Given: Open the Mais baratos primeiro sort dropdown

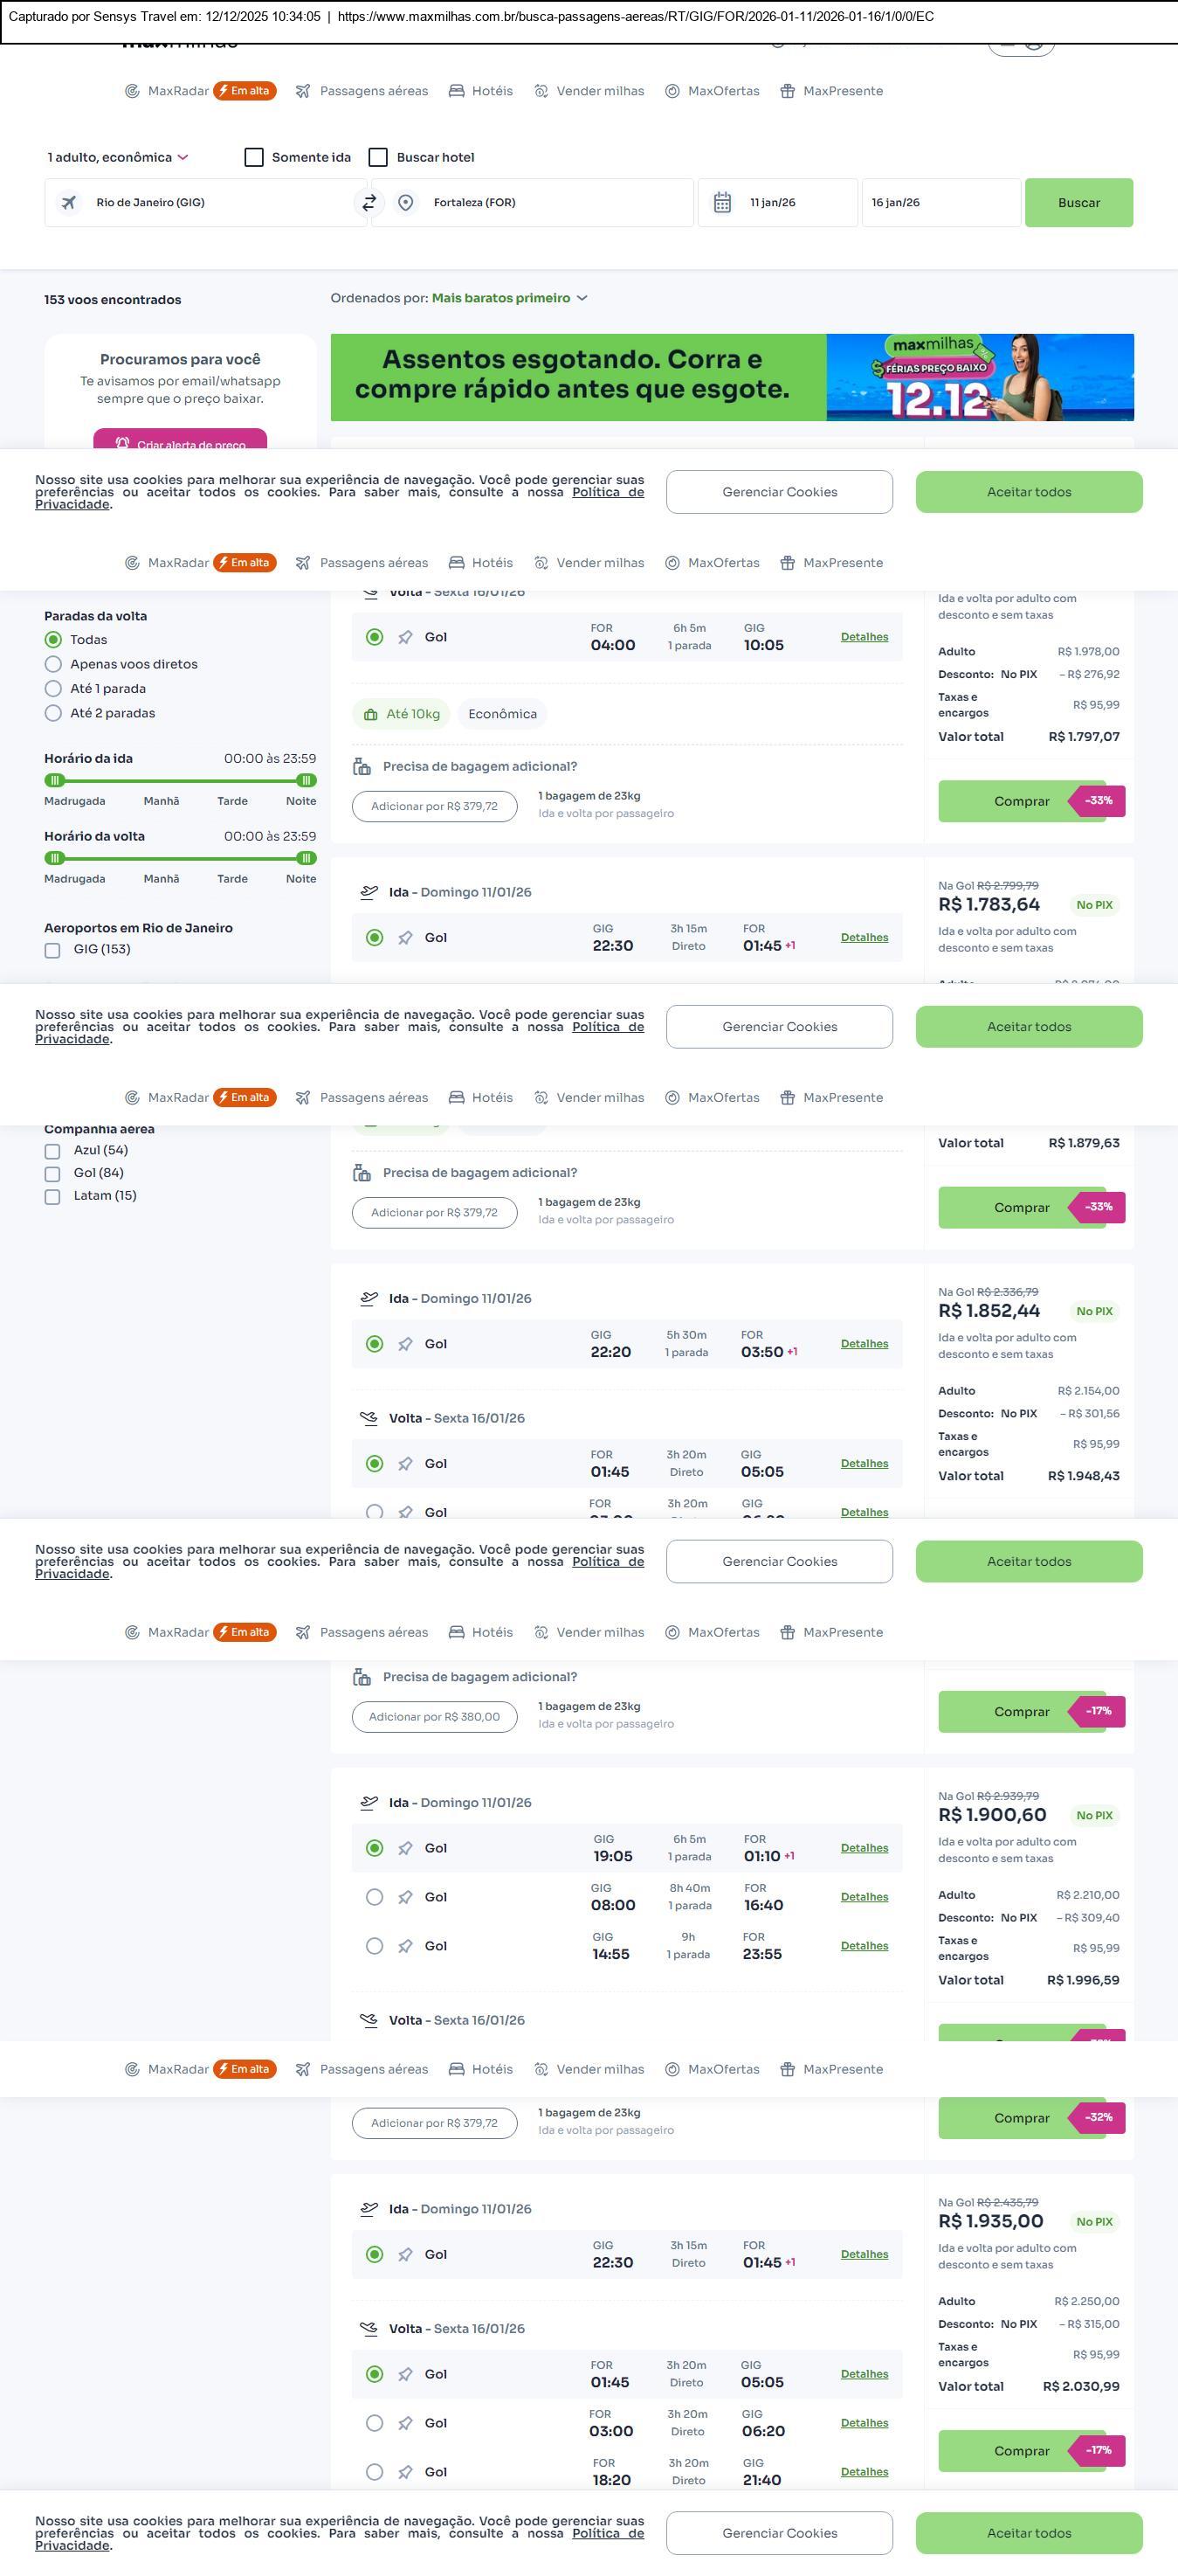Looking at the screenshot, I should 510,298.
